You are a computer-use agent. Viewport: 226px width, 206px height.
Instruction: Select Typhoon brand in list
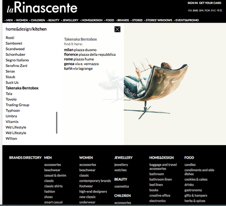13,110
